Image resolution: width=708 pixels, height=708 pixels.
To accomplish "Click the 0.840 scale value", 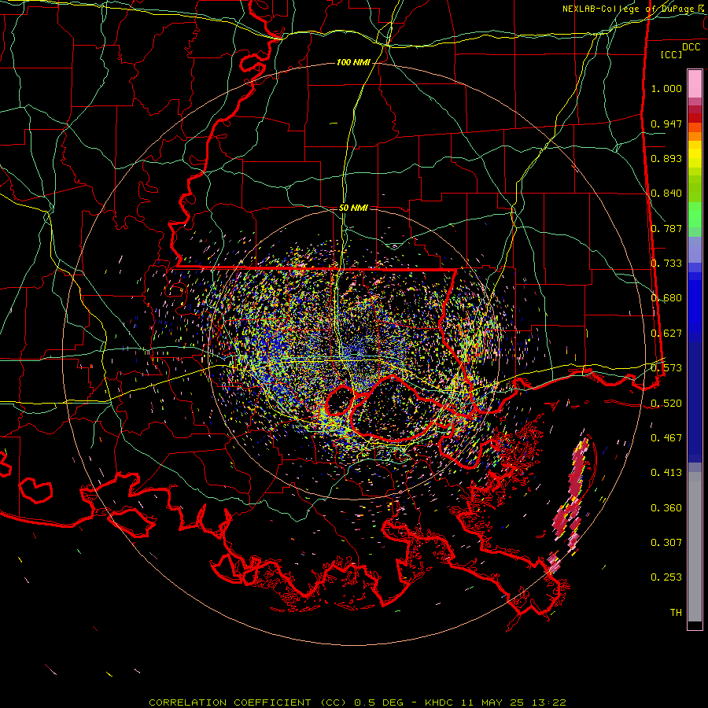I will pyautogui.click(x=666, y=194).
